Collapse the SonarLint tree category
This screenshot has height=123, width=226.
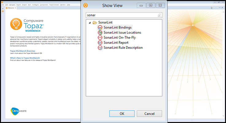click(x=90, y=23)
